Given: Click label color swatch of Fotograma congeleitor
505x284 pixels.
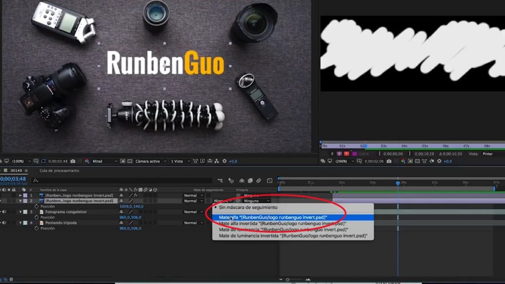Looking at the screenshot, I should pos(25,212).
